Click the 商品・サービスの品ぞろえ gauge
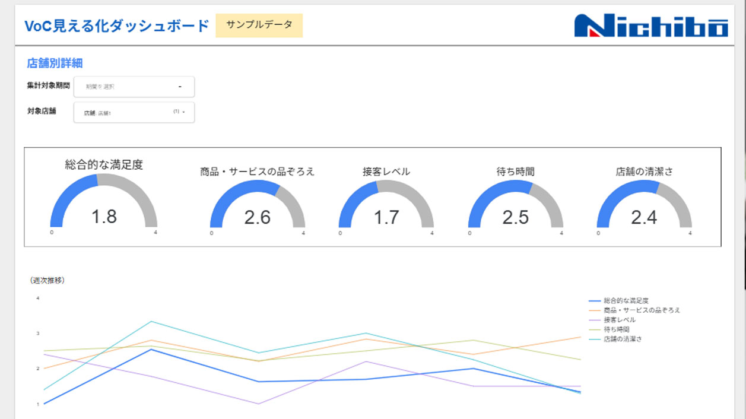746x419 pixels. tap(256, 208)
